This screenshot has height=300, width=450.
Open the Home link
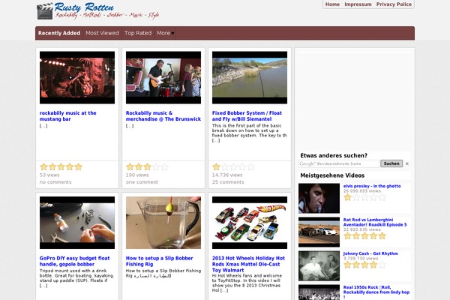pyautogui.click(x=332, y=4)
